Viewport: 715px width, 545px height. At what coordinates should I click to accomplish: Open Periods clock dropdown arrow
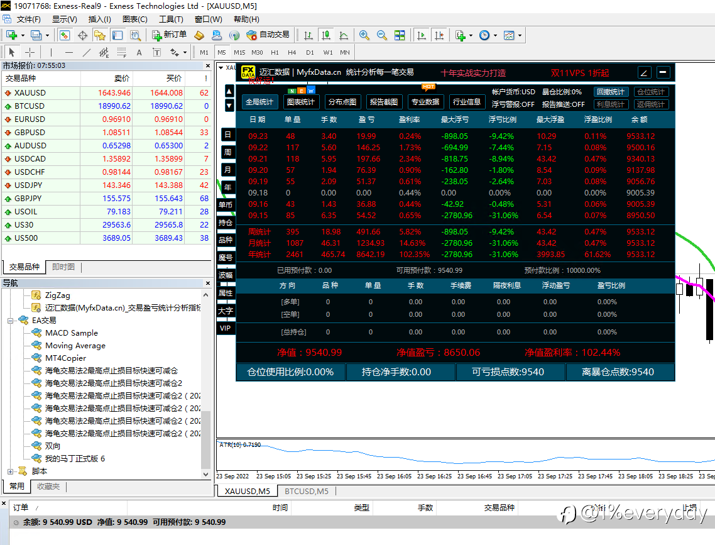tap(495, 35)
